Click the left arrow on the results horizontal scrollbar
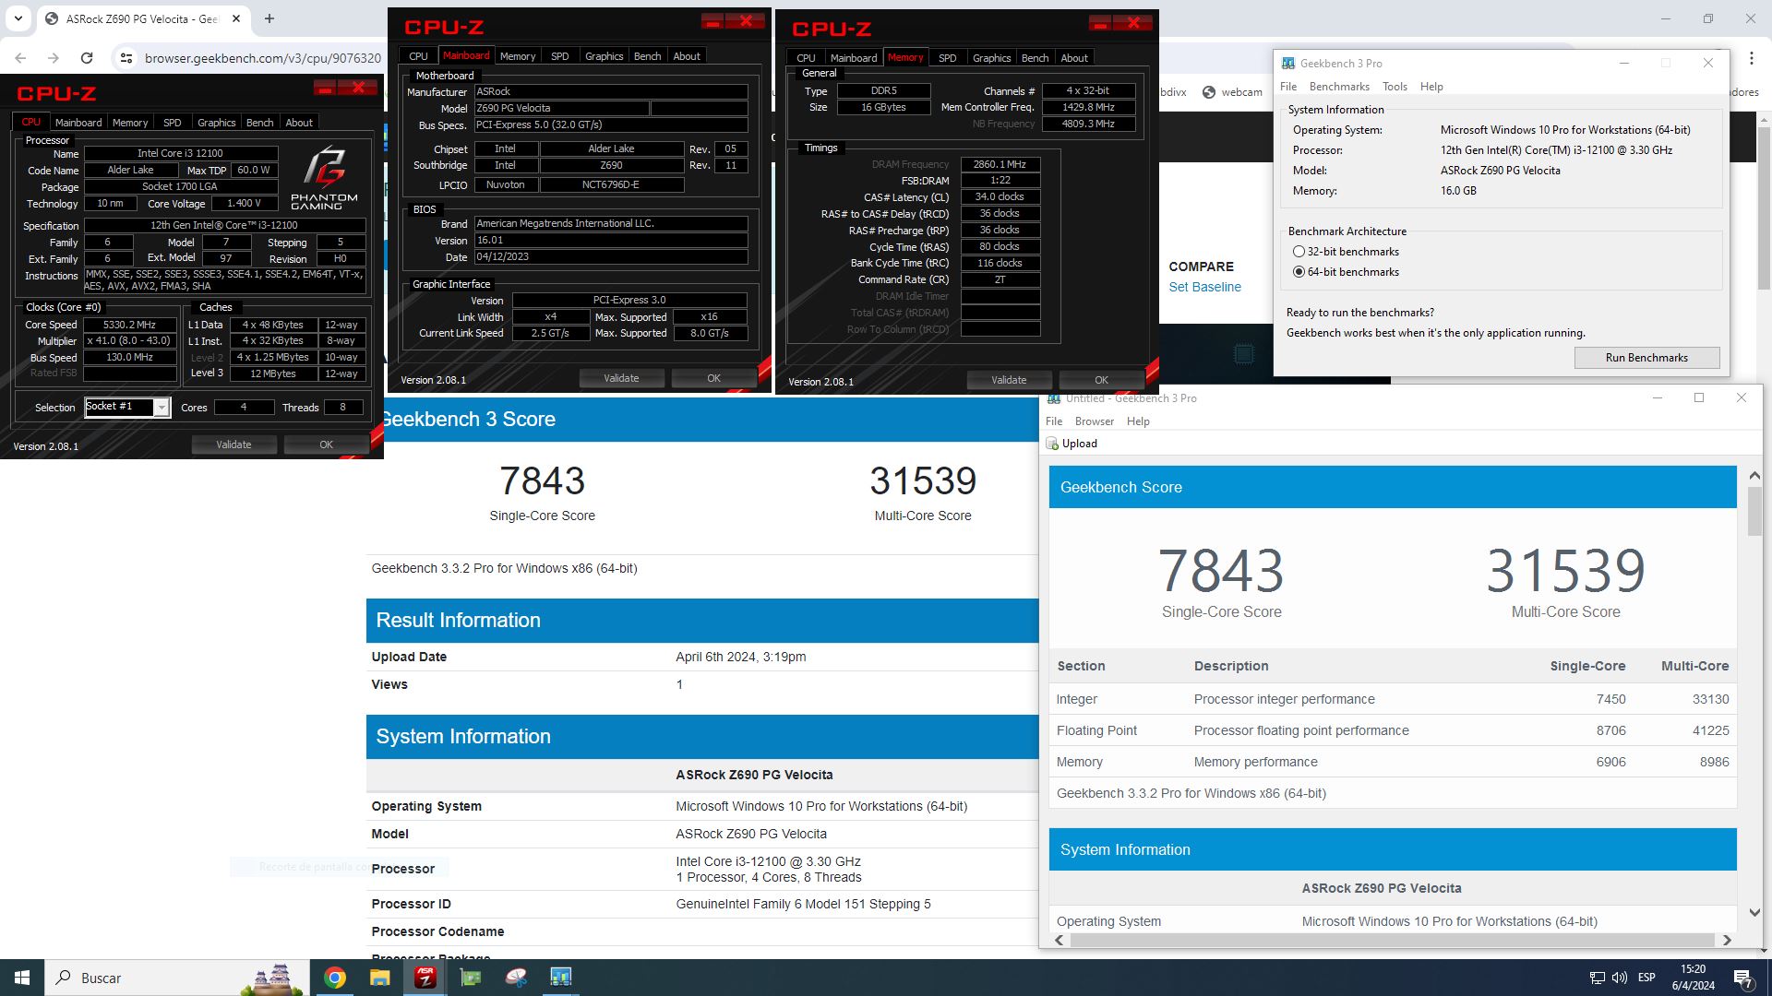The height and width of the screenshot is (996, 1772). (x=1059, y=940)
